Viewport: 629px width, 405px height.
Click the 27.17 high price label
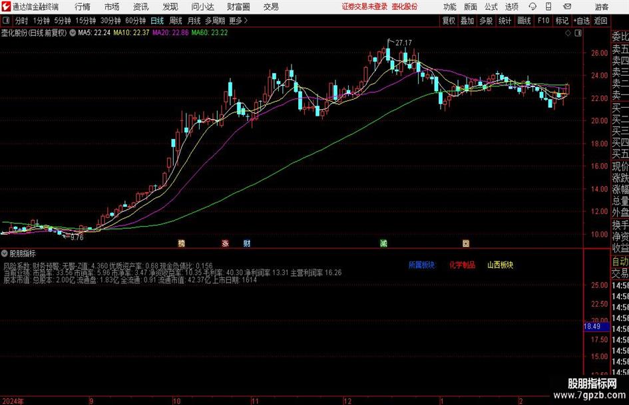(x=403, y=43)
